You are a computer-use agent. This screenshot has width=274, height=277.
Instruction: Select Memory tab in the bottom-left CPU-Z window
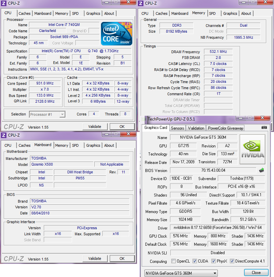click(x=62, y=145)
